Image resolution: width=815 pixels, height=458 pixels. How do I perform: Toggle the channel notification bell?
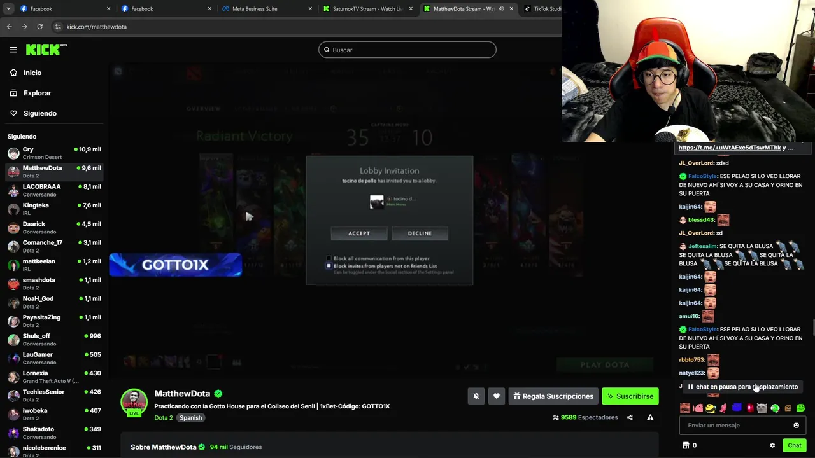(476, 396)
